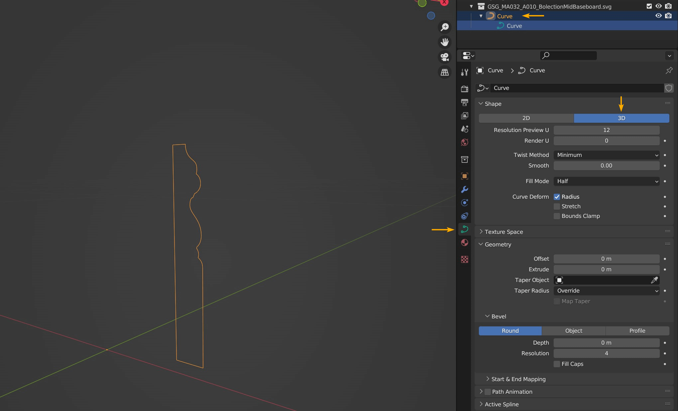Click the Smooth value field

tap(607, 166)
